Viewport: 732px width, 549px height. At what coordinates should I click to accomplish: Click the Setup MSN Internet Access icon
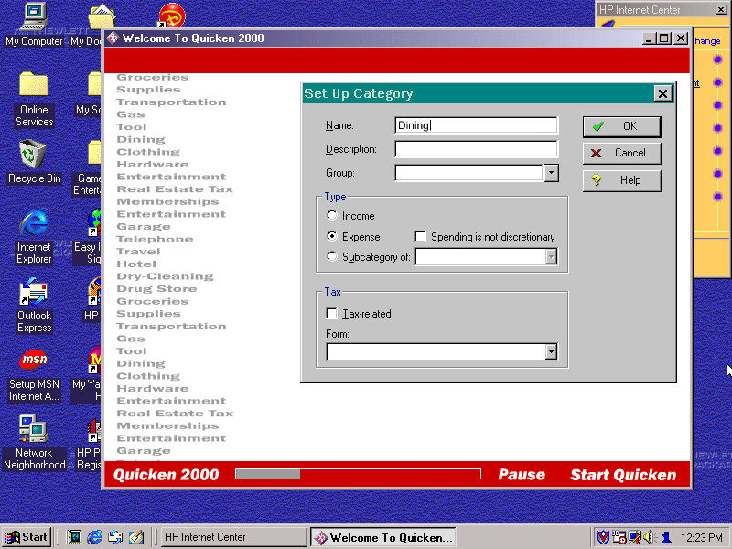pos(34,361)
